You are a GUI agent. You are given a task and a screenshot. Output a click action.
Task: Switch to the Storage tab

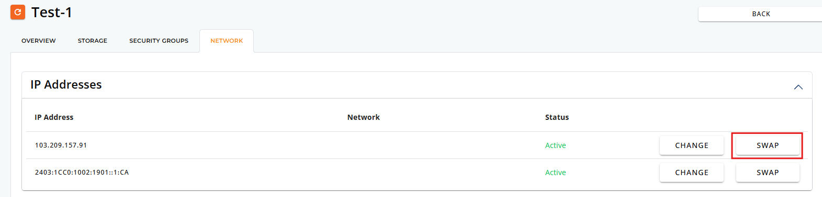tap(93, 41)
